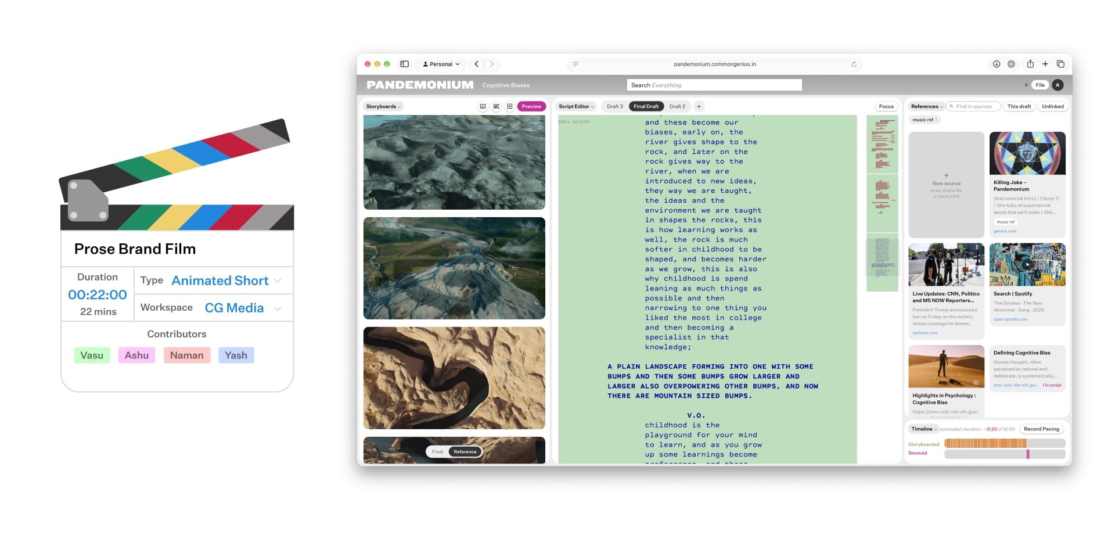Expand the Timeline dropdown
This screenshot has height=553, width=1115.
coord(924,429)
